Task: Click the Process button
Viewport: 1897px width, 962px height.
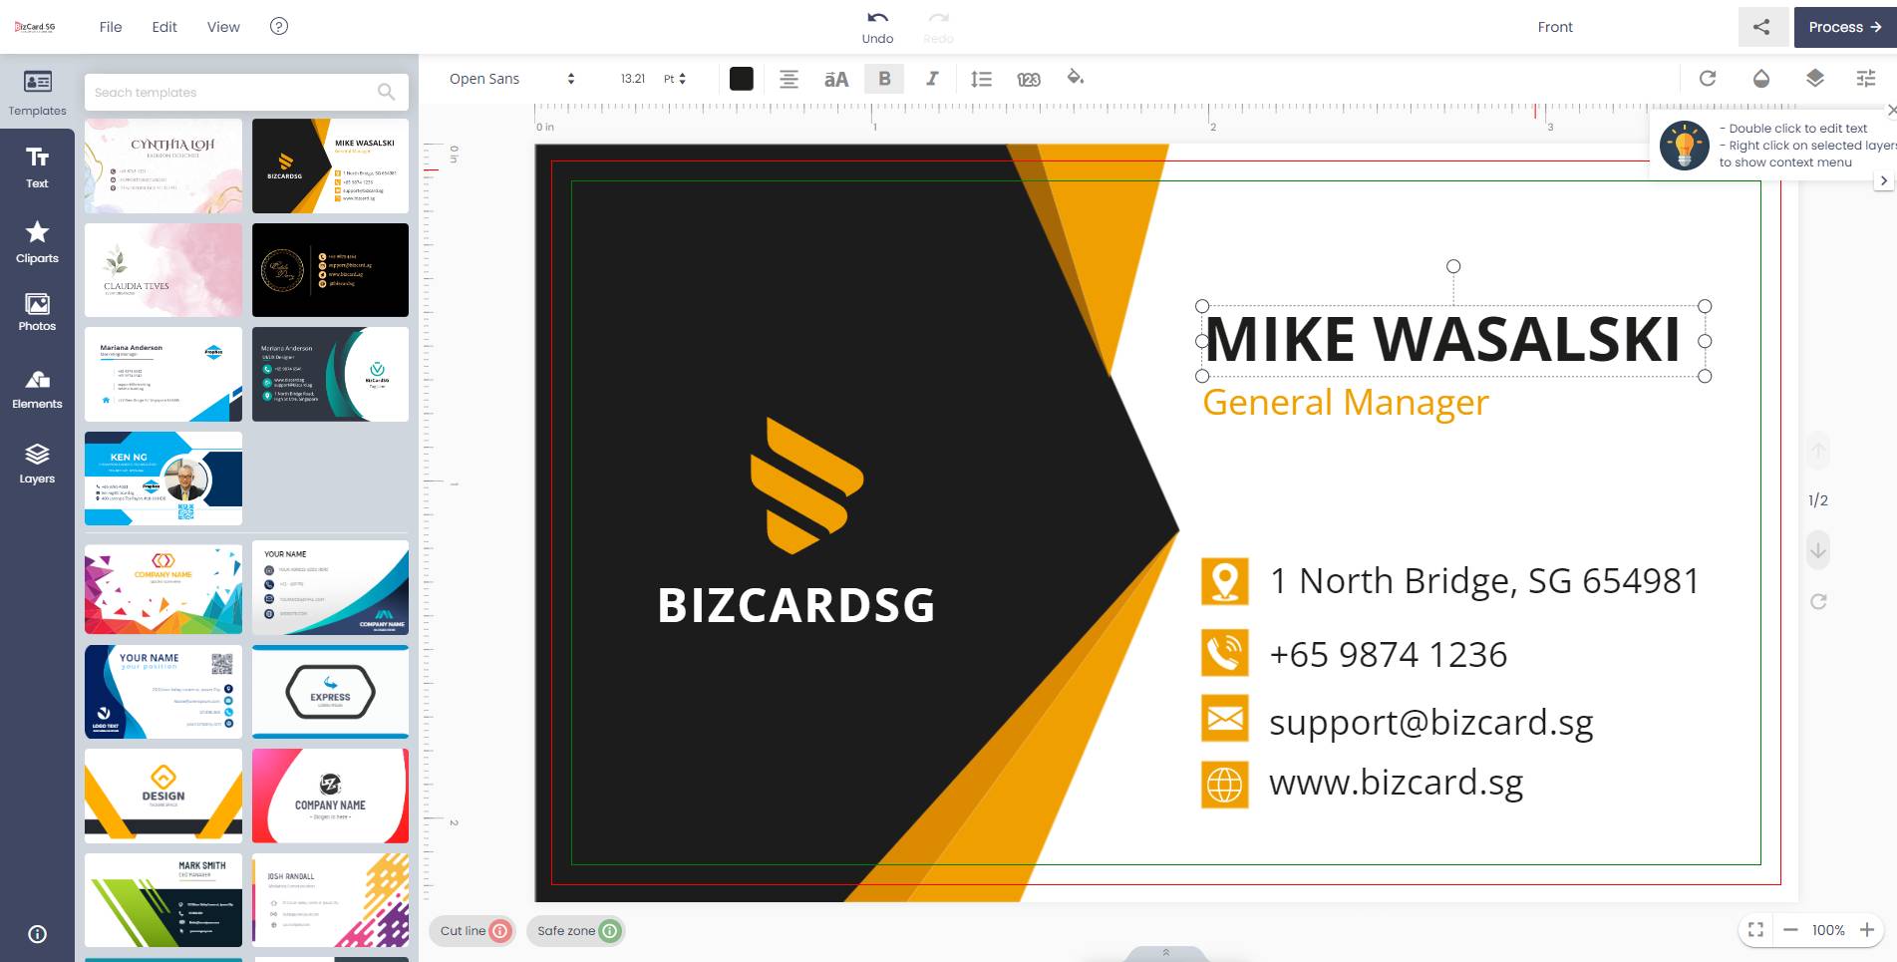Action: tap(1844, 27)
